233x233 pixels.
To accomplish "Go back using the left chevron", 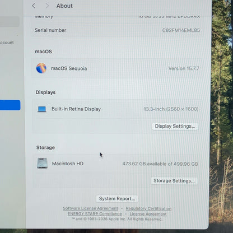I will point(34,6).
